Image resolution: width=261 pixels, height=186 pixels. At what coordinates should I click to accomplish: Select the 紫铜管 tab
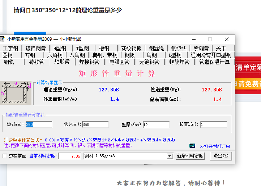click(201, 48)
